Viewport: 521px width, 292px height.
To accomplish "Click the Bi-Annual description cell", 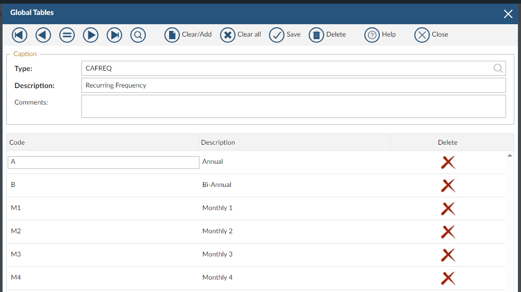I will [x=295, y=185].
